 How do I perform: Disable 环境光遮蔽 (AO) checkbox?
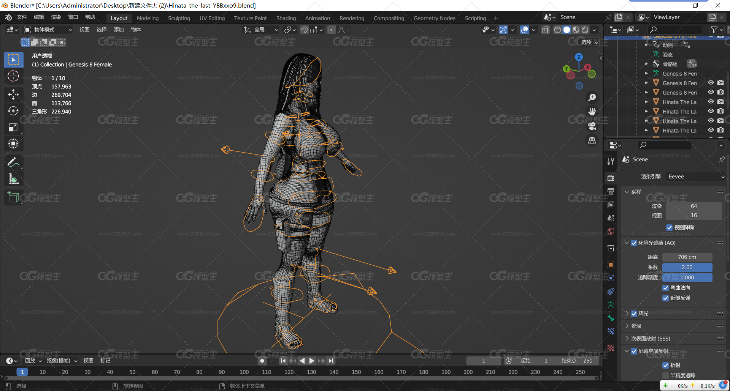(x=634, y=243)
